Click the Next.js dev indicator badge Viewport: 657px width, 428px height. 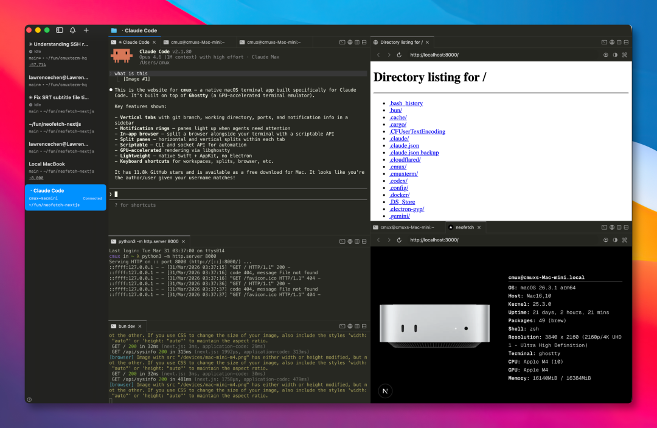(385, 391)
